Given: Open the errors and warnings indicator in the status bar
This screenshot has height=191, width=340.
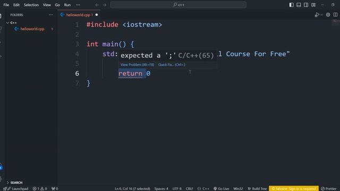Looking at the screenshot, I should [x=40, y=189].
